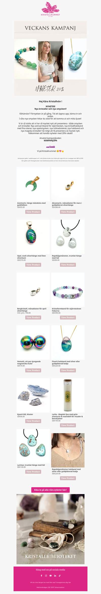
Task: Open the Larimar trumlat hänge product image
Action: [33, 446]
